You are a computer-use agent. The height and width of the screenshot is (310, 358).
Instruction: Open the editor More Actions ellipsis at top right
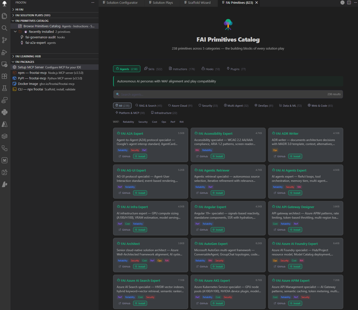point(355,3)
